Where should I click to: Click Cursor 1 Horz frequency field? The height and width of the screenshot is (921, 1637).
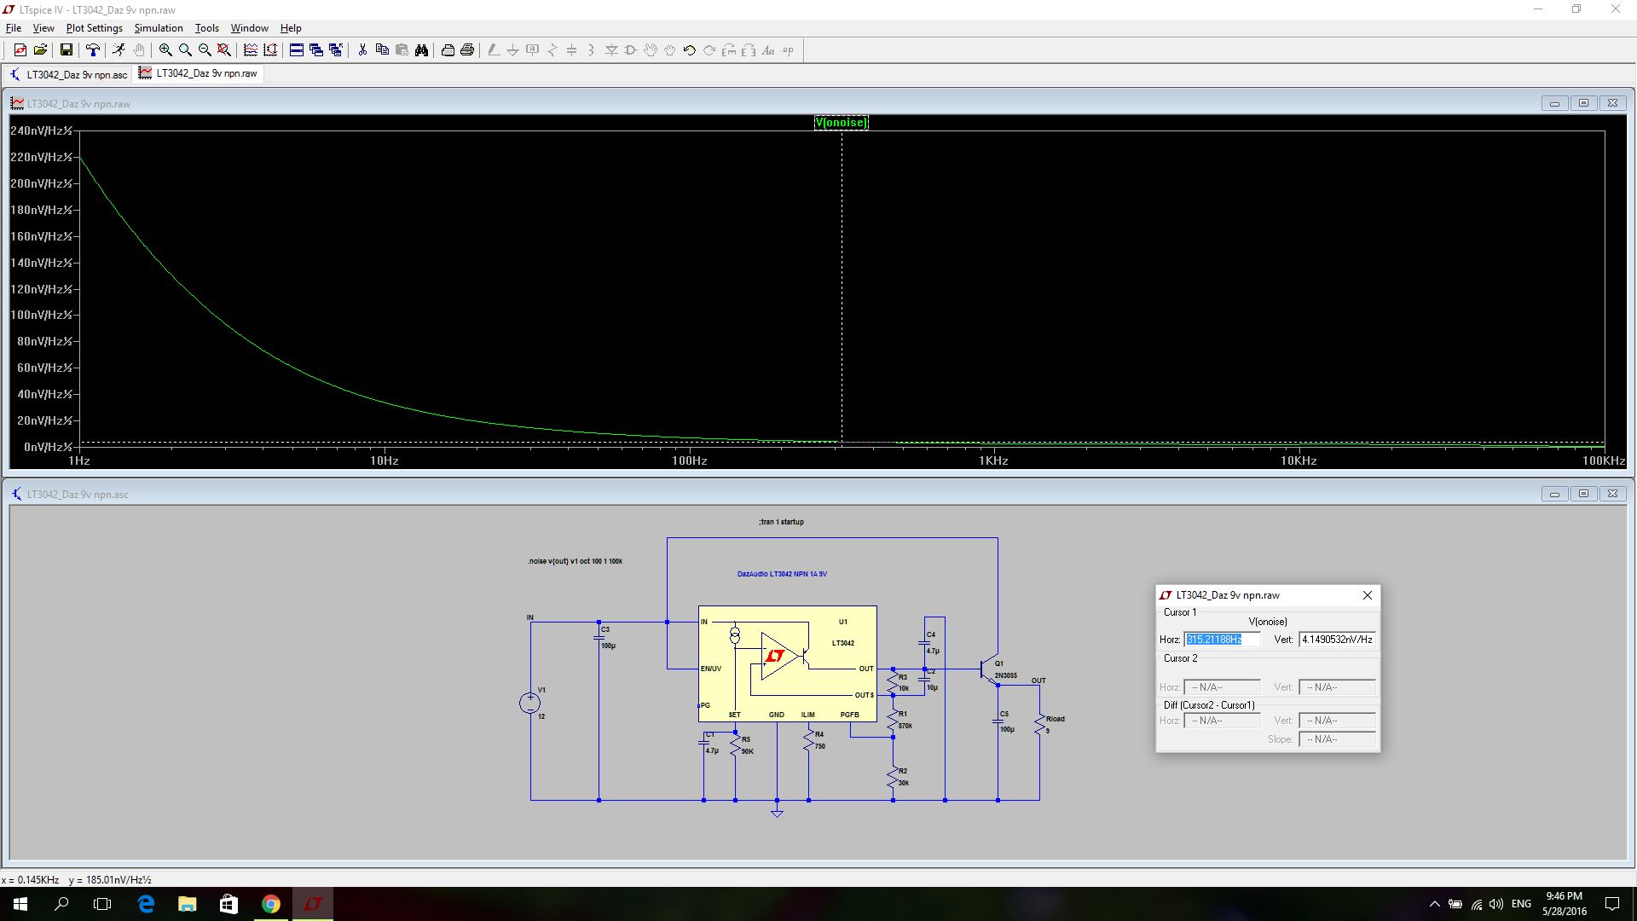1222,640
